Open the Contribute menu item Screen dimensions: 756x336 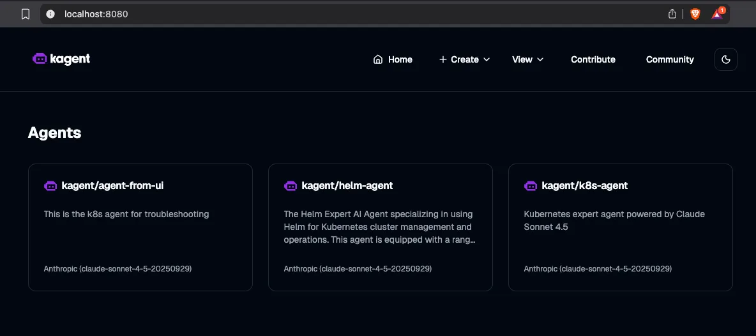[593, 59]
